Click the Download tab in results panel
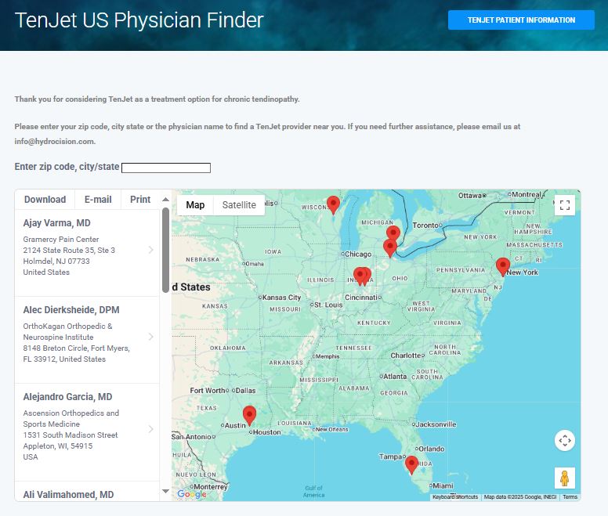608x516 pixels. pos(45,200)
